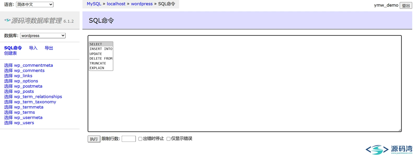Open the 语言 dropdown showing 简体中文
418x160 pixels.
click(x=35, y=4)
